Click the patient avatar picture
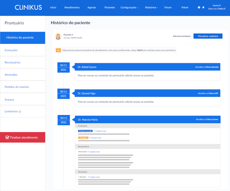The image size is (230, 191). click(58, 36)
